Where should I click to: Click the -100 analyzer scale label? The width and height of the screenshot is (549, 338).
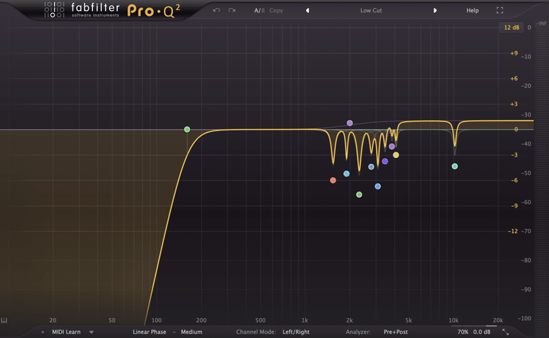click(x=524, y=318)
